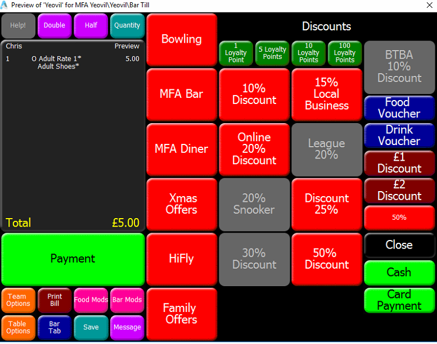Select 20% Snooker discount

[x=254, y=204]
